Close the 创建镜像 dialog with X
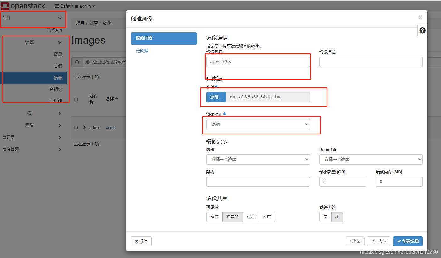 coord(420,18)
